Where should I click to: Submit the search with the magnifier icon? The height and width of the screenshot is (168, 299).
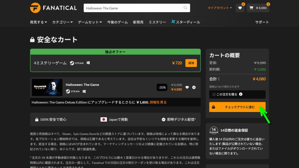[x=185, y=8]
